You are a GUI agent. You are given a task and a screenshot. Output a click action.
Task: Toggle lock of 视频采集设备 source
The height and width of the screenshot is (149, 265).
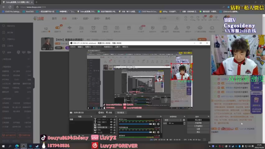pos(114,127)
